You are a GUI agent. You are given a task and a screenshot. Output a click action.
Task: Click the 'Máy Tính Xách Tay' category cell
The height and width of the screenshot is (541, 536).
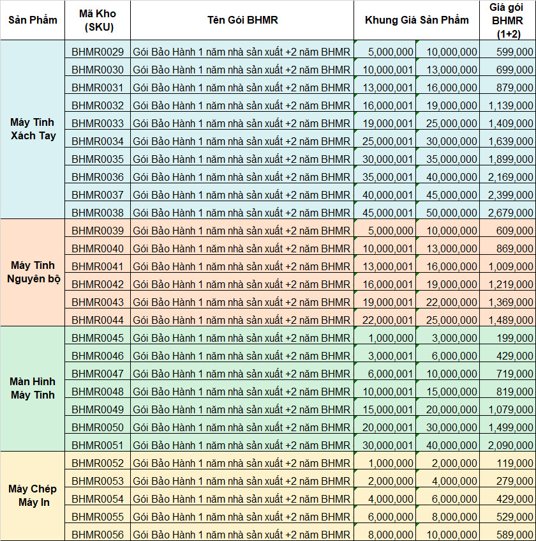[33, 130]
